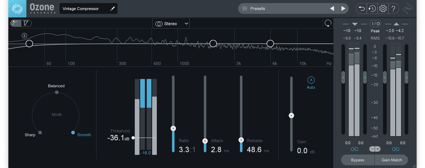
Task: Click the reset loop icon above spectrum
Action: [328, 23]
